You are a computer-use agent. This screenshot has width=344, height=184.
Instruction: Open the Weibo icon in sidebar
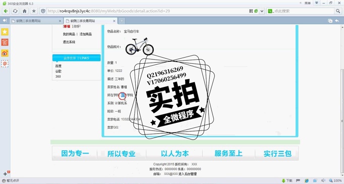(5, 53)
